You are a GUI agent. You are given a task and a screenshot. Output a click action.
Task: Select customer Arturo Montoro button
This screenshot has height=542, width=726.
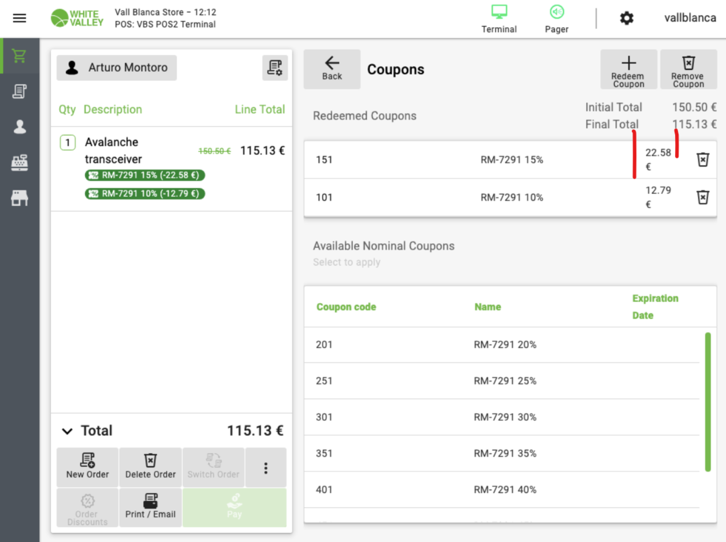[117, 68]
